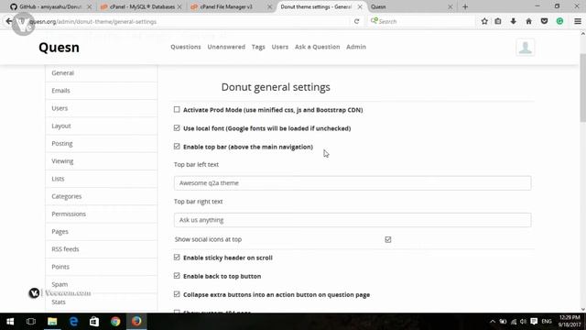Switch to cPanel MySQL Databases tab
This screenshot has height=330, width=586.
pos(142,6)
